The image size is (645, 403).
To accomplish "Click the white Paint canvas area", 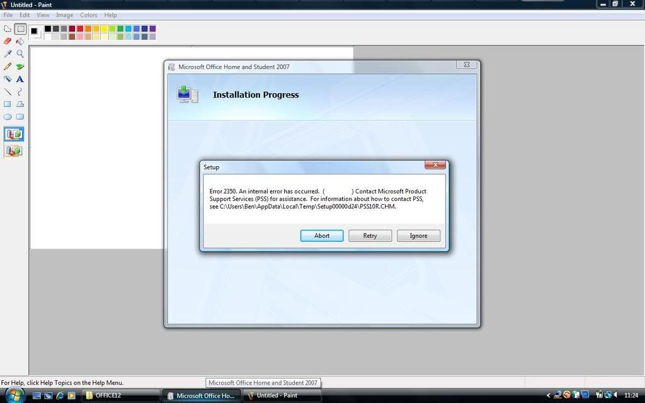I will point(96,148).
